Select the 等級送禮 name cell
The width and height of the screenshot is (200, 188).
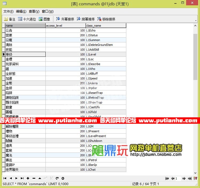[x=25, y=136]
